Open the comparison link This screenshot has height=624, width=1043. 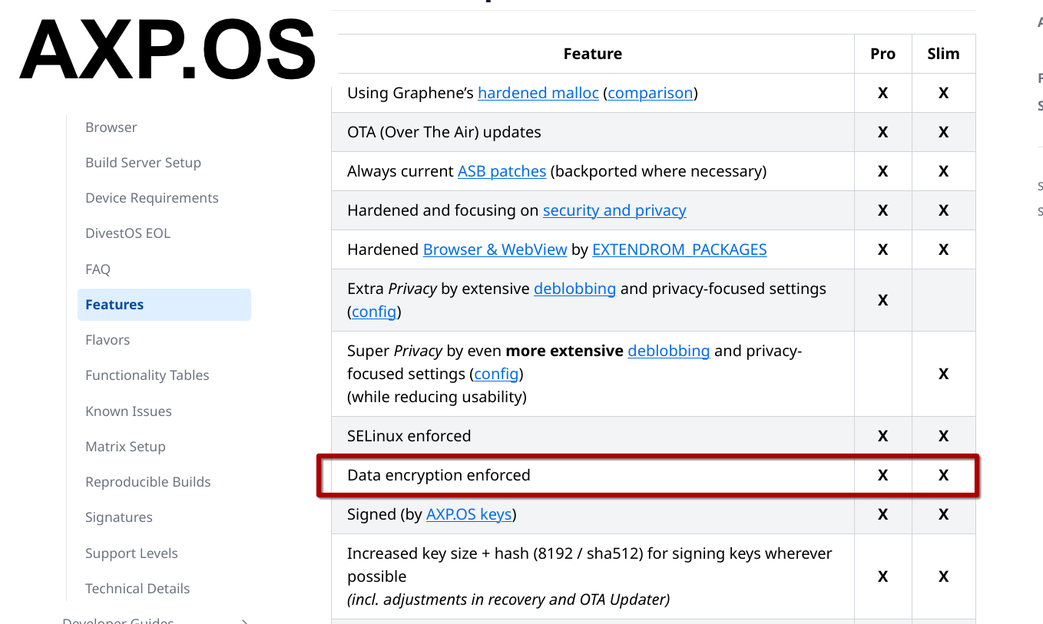[651, 93]
